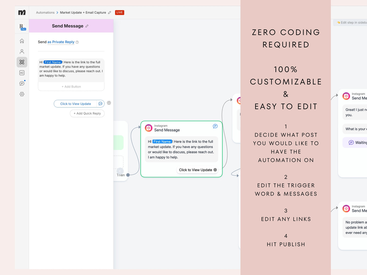Open help icon next to Private Reply

[x=77, y=42]
